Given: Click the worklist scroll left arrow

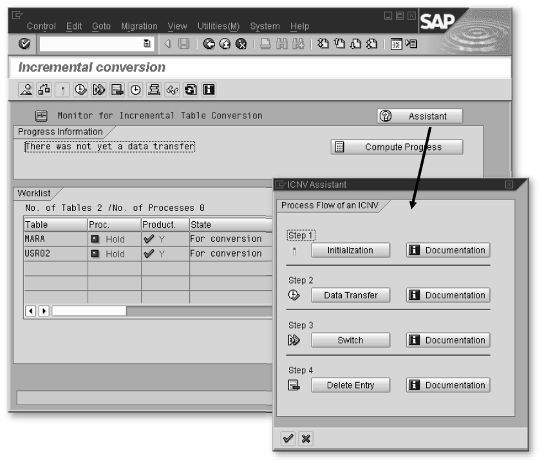Looking at the screenshot, I should point(30,311).
